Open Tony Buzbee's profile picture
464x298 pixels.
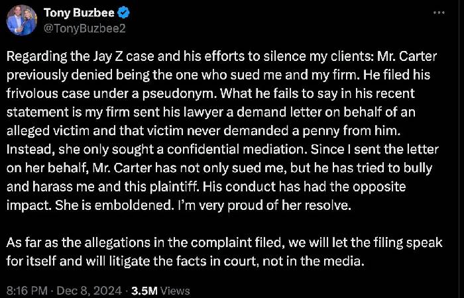22,19
